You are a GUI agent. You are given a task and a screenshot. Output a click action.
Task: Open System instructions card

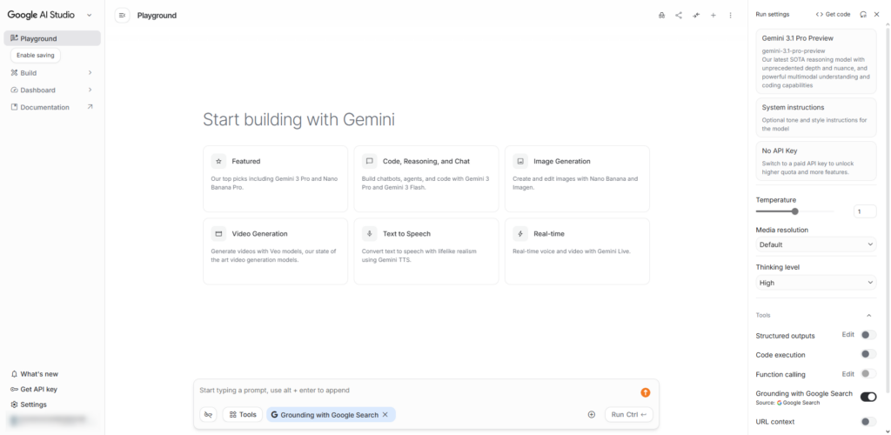[816, 117]
